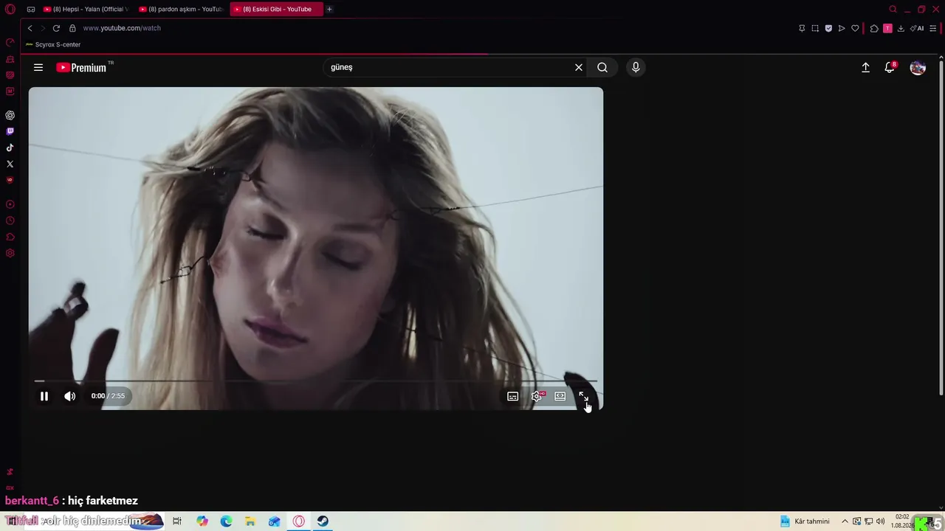The width and height of the screenshot is (945, 531).
Task: Open the YouTube upload button
Action: pos(866,67)
